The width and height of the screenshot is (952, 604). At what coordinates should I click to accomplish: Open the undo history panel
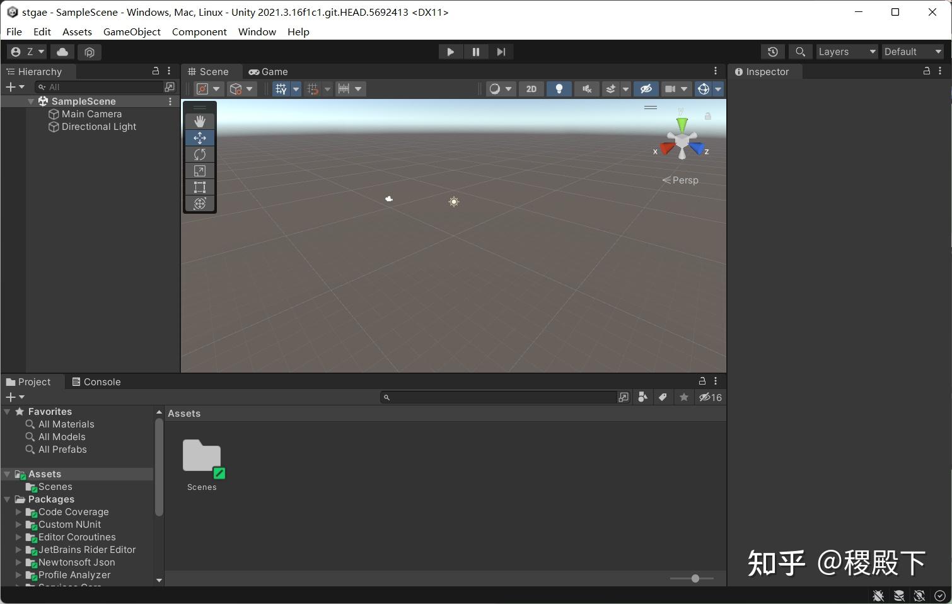tap(772, 52)
